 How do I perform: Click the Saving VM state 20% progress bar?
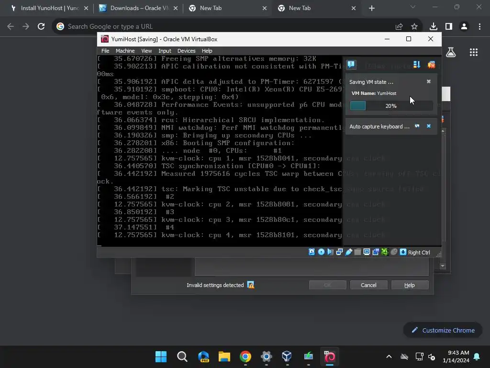pos(391,106)
